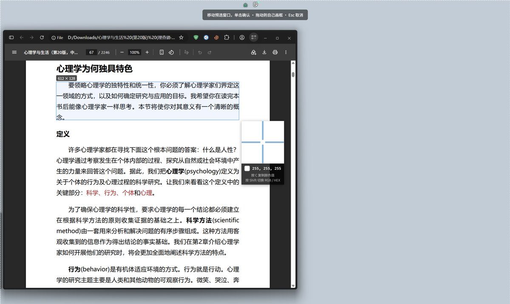
Task: Go forward with browser forward arrow
Action: [31, 37]
